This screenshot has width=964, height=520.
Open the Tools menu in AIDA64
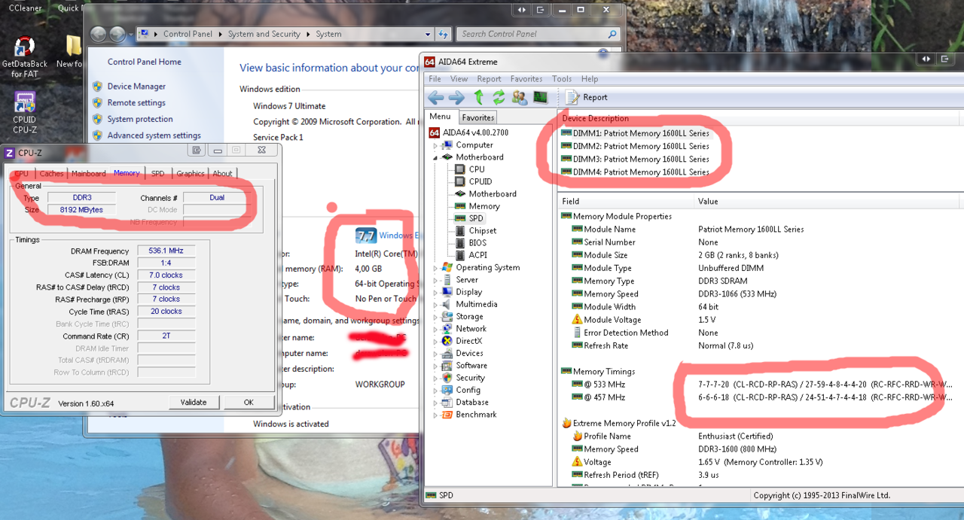click(x=562, y=78)
